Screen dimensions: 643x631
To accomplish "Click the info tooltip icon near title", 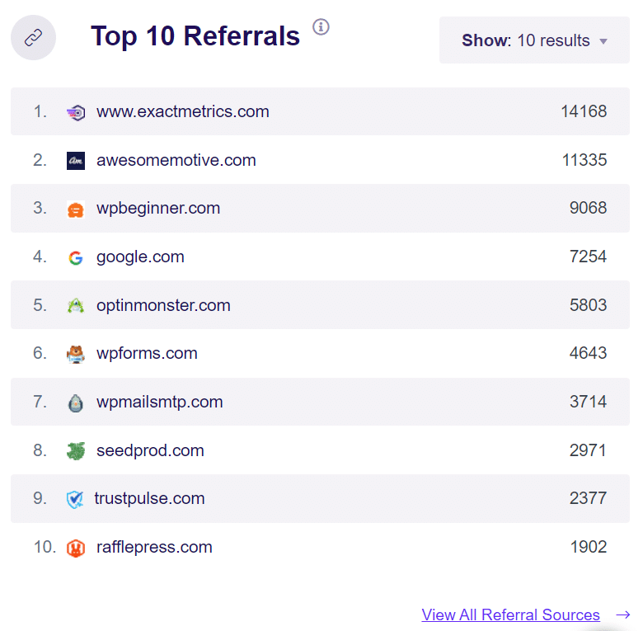I will [321, 27].
